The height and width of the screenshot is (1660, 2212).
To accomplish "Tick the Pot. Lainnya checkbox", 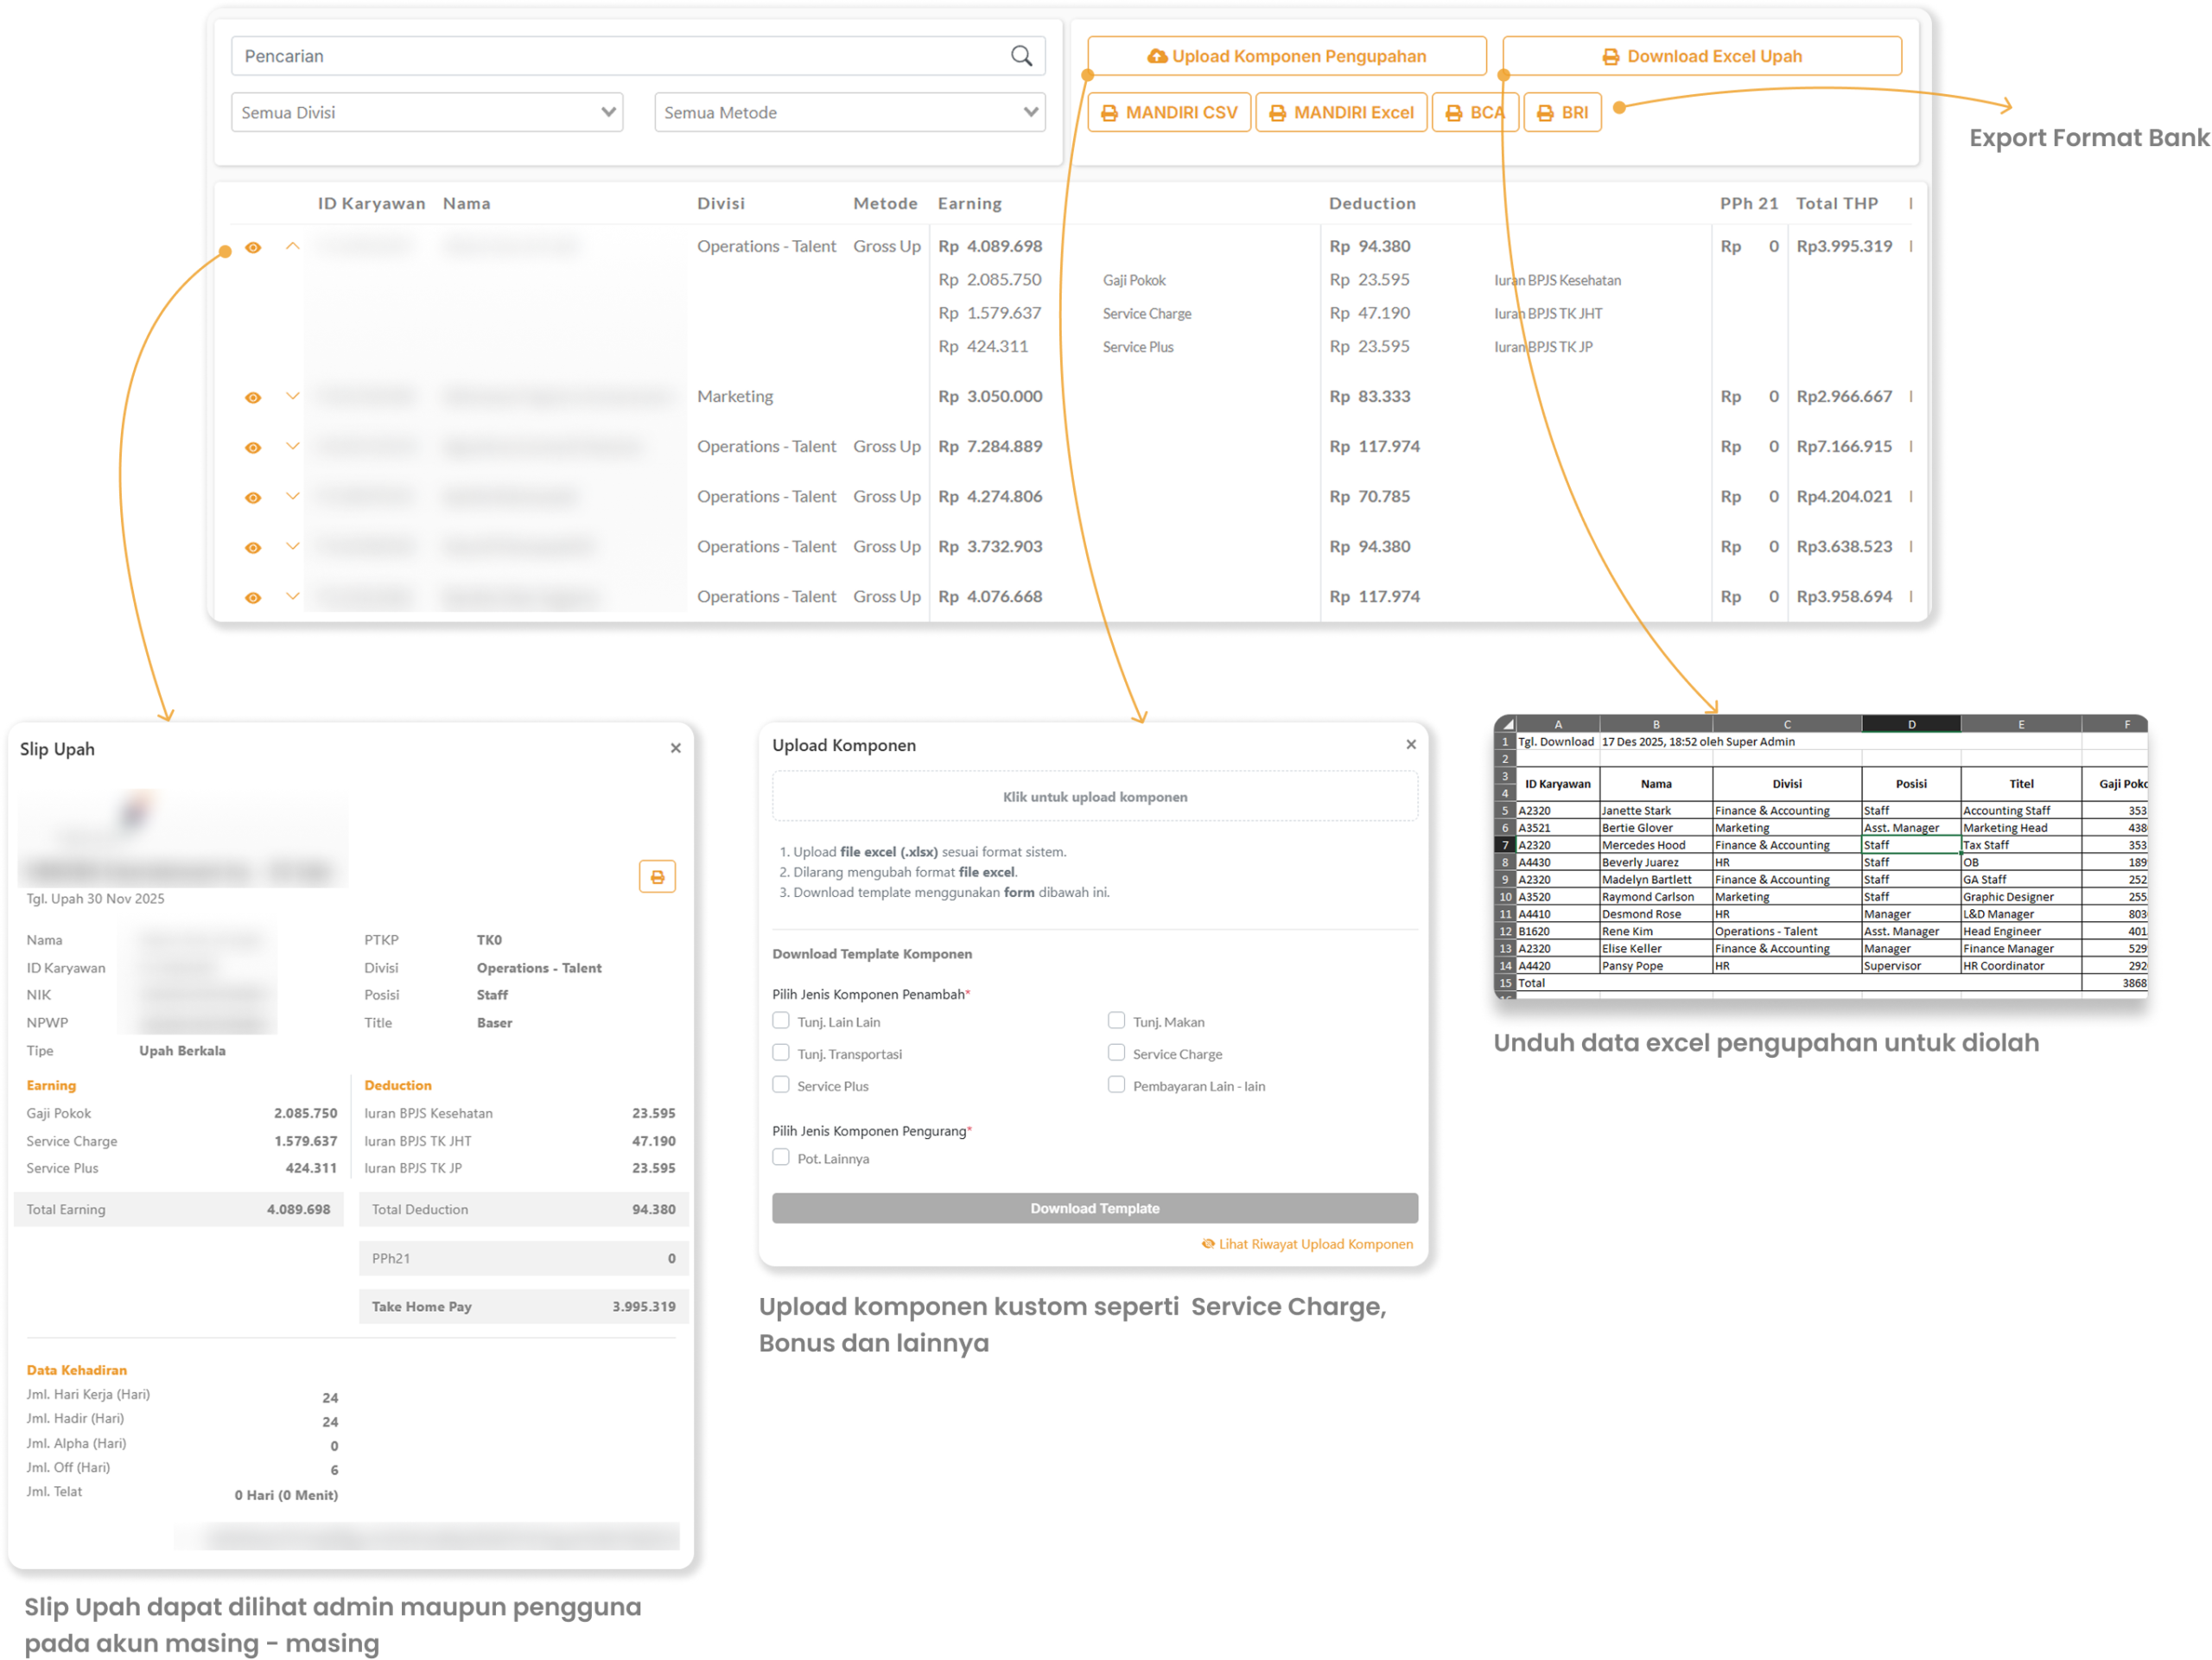I will point(781,1157).
